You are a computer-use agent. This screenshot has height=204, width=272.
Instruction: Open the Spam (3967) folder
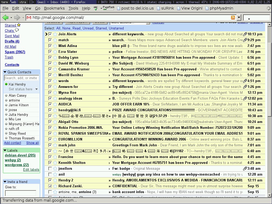[15, 52]
